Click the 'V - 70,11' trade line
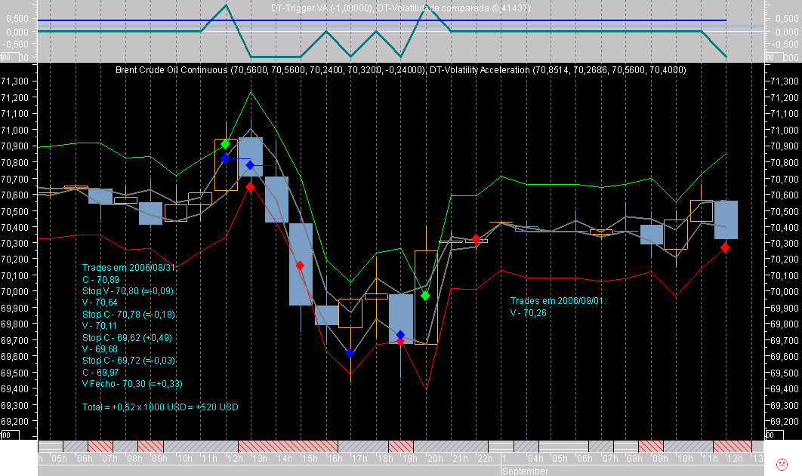 click(100, 326)
